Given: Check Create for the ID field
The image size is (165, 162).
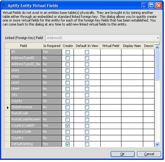Looking at the screenshot, I should click(67, 52).
